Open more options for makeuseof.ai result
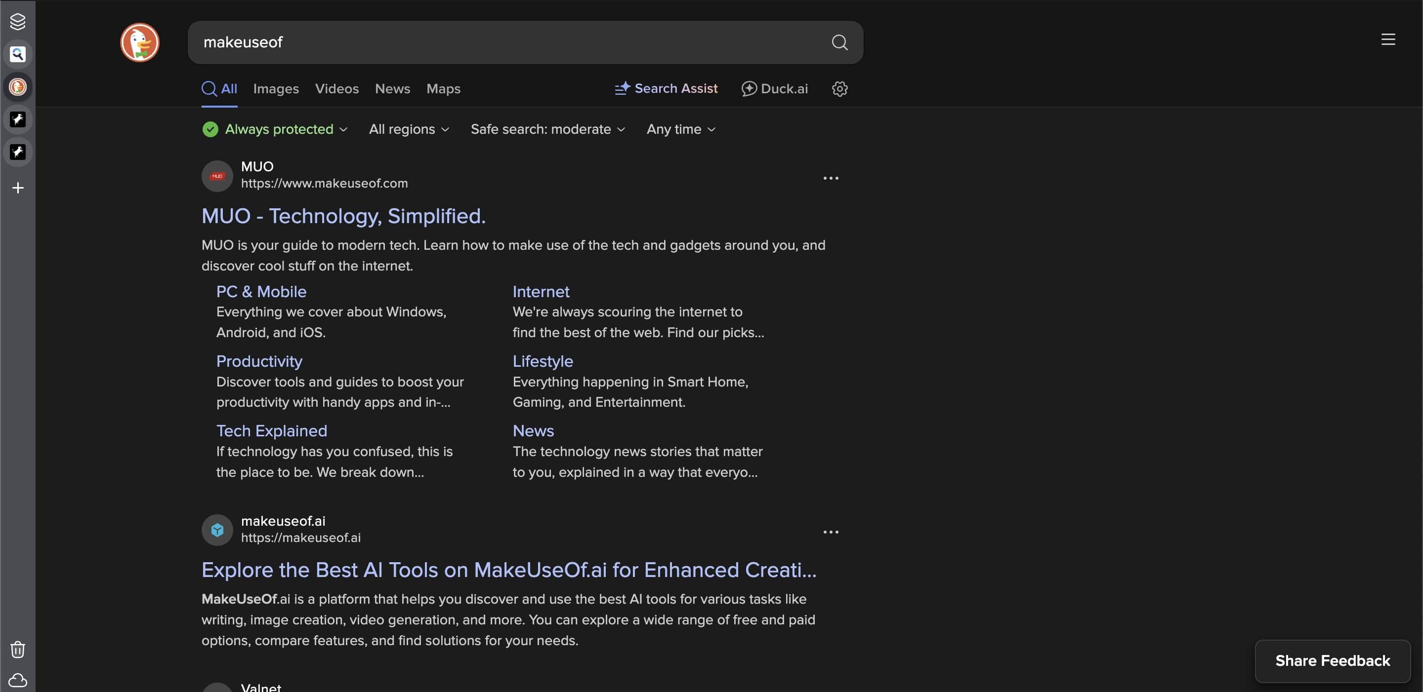This screenshot has width=1423, height=692. click(830, 532)
